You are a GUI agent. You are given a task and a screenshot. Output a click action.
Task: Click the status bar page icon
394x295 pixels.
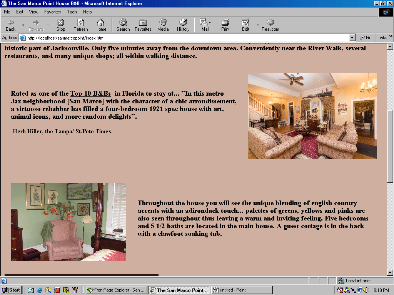pyautogui.click(x=3, y=281)
